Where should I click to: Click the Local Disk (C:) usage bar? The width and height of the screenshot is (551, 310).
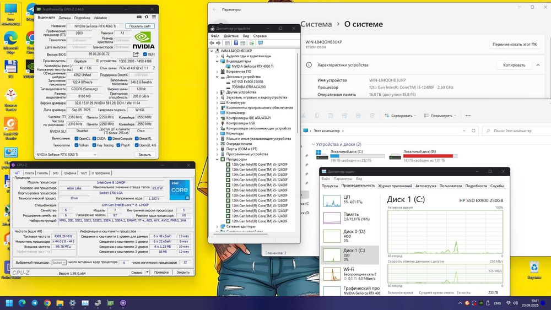(x=358, y=156)
